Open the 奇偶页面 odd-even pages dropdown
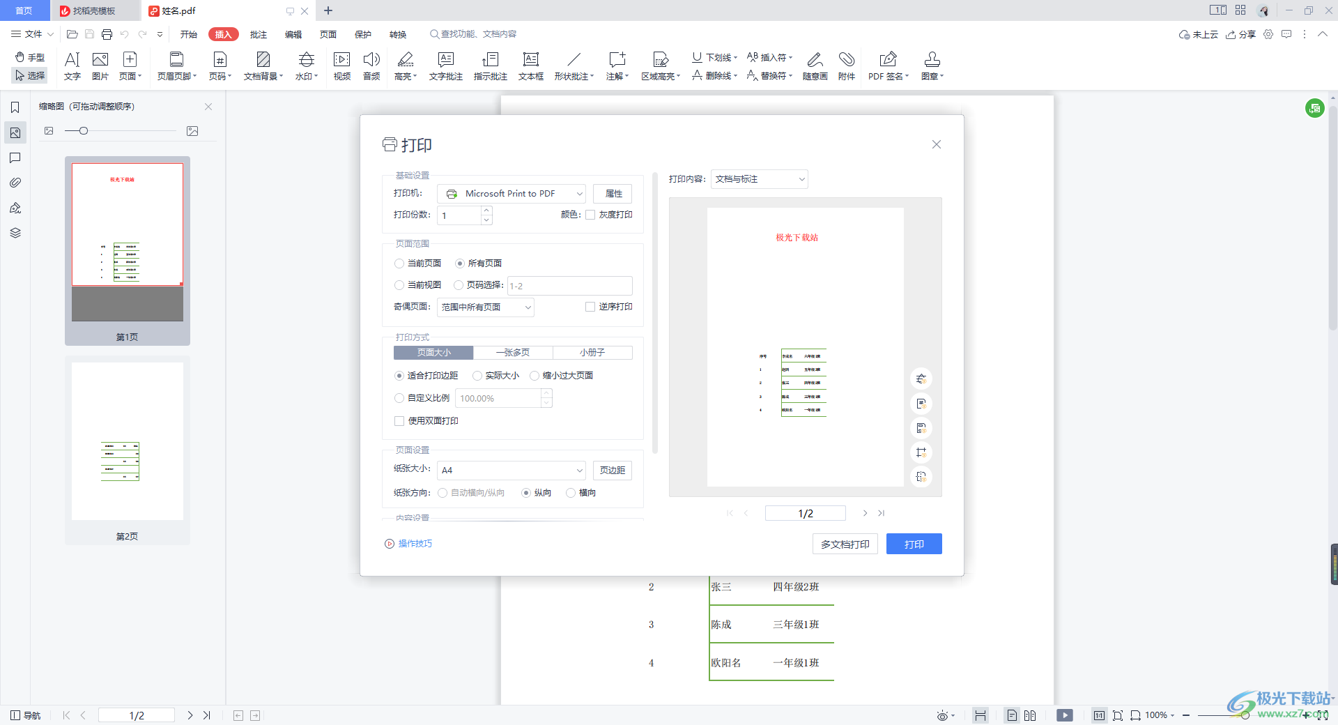Viewport: 1338px width, 725px height. 486,307
